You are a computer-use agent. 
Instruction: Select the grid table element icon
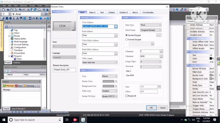pyautogui.click(x=25, y=18)
